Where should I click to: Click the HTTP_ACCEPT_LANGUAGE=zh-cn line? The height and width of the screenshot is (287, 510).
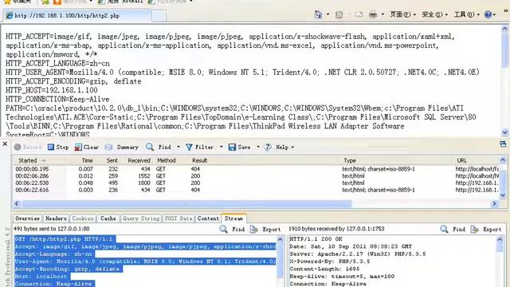coord(57,64)
